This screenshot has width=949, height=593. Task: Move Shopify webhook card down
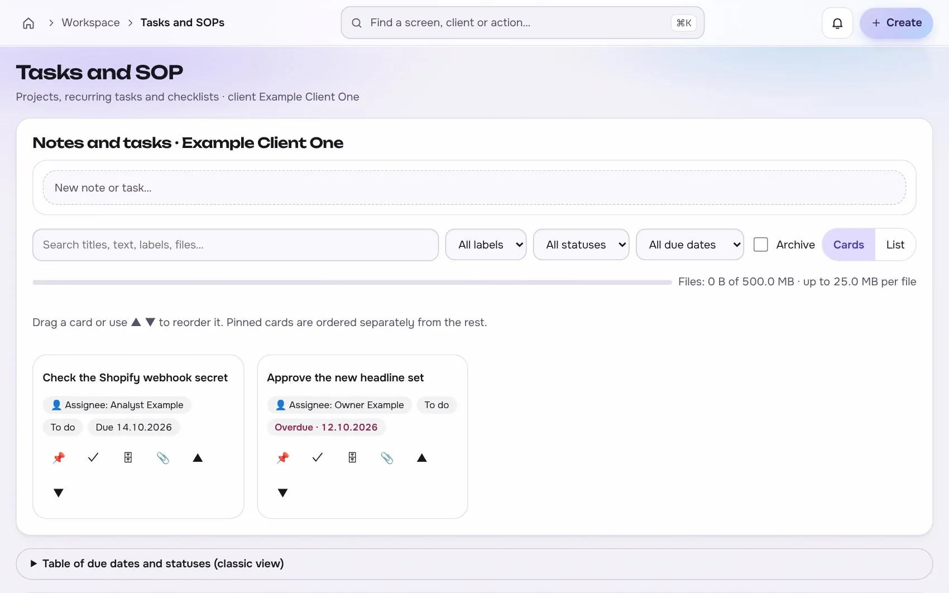coord(59,492)
